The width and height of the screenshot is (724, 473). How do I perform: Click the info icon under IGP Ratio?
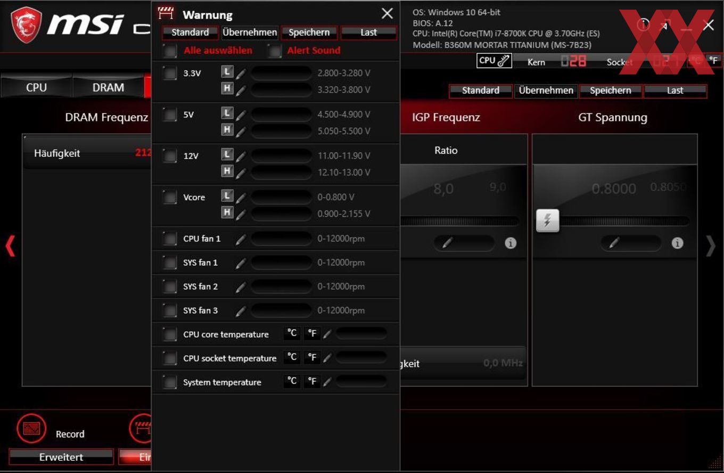click(511, 243)
